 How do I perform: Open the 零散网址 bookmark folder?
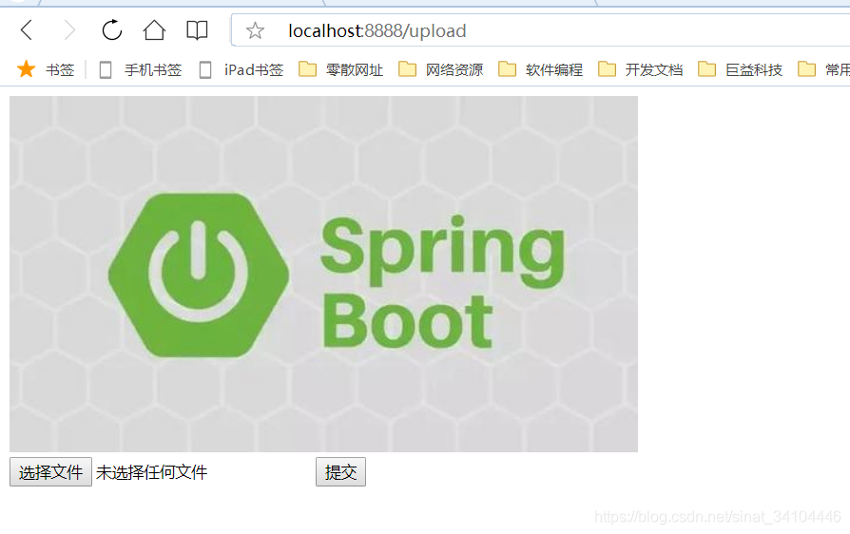click(x=341, y=70)
